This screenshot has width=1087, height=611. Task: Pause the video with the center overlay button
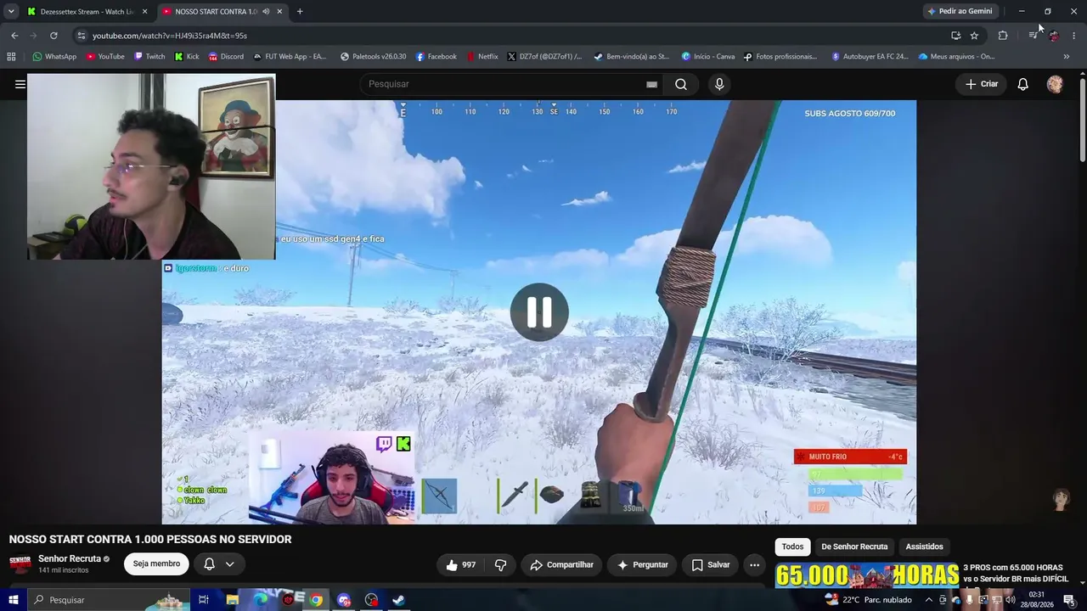(x=539, y=312)
